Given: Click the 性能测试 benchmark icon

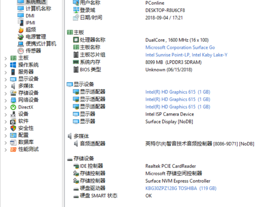Looking at the screenshot, I should 13,149.
